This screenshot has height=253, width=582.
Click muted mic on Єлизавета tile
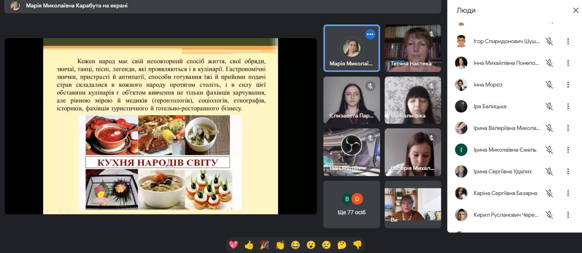pyautogui.click(x=370, y=86)
